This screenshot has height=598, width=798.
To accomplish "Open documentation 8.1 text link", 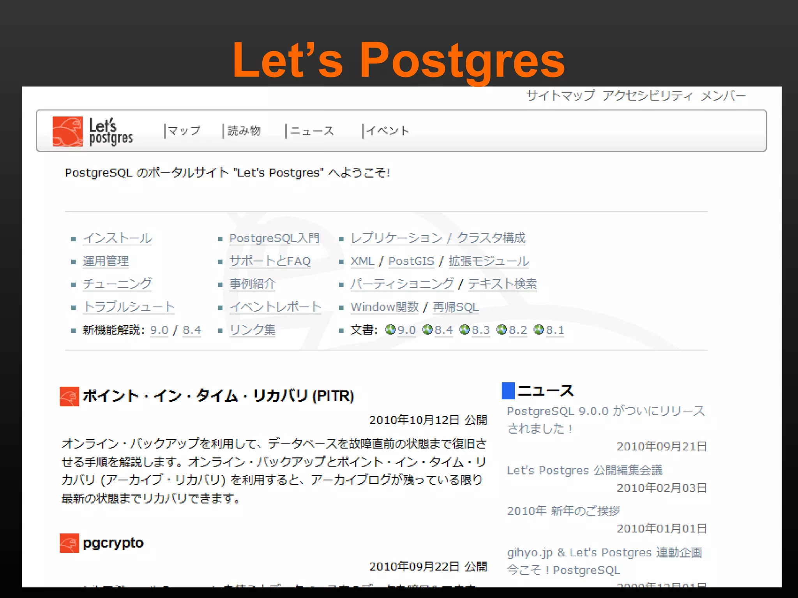I will tap(555, 330).
